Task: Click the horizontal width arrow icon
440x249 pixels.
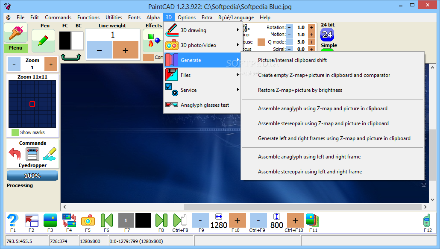Action: pyautogui.click(x=219, y=217)
